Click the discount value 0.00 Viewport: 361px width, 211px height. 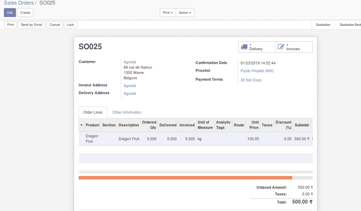288,139
